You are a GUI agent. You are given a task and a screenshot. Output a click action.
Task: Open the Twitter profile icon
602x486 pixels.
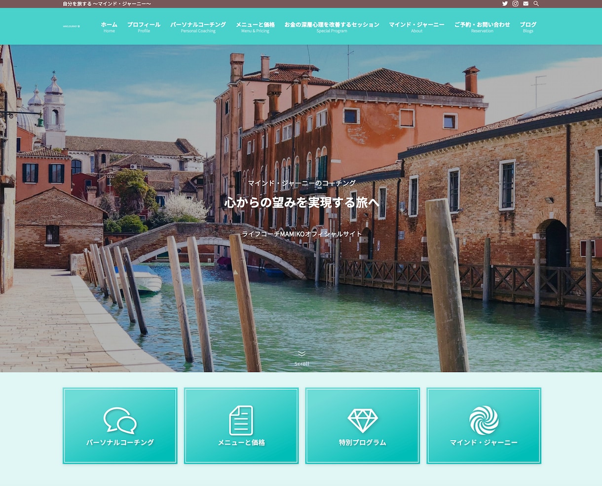pos(505,3)
